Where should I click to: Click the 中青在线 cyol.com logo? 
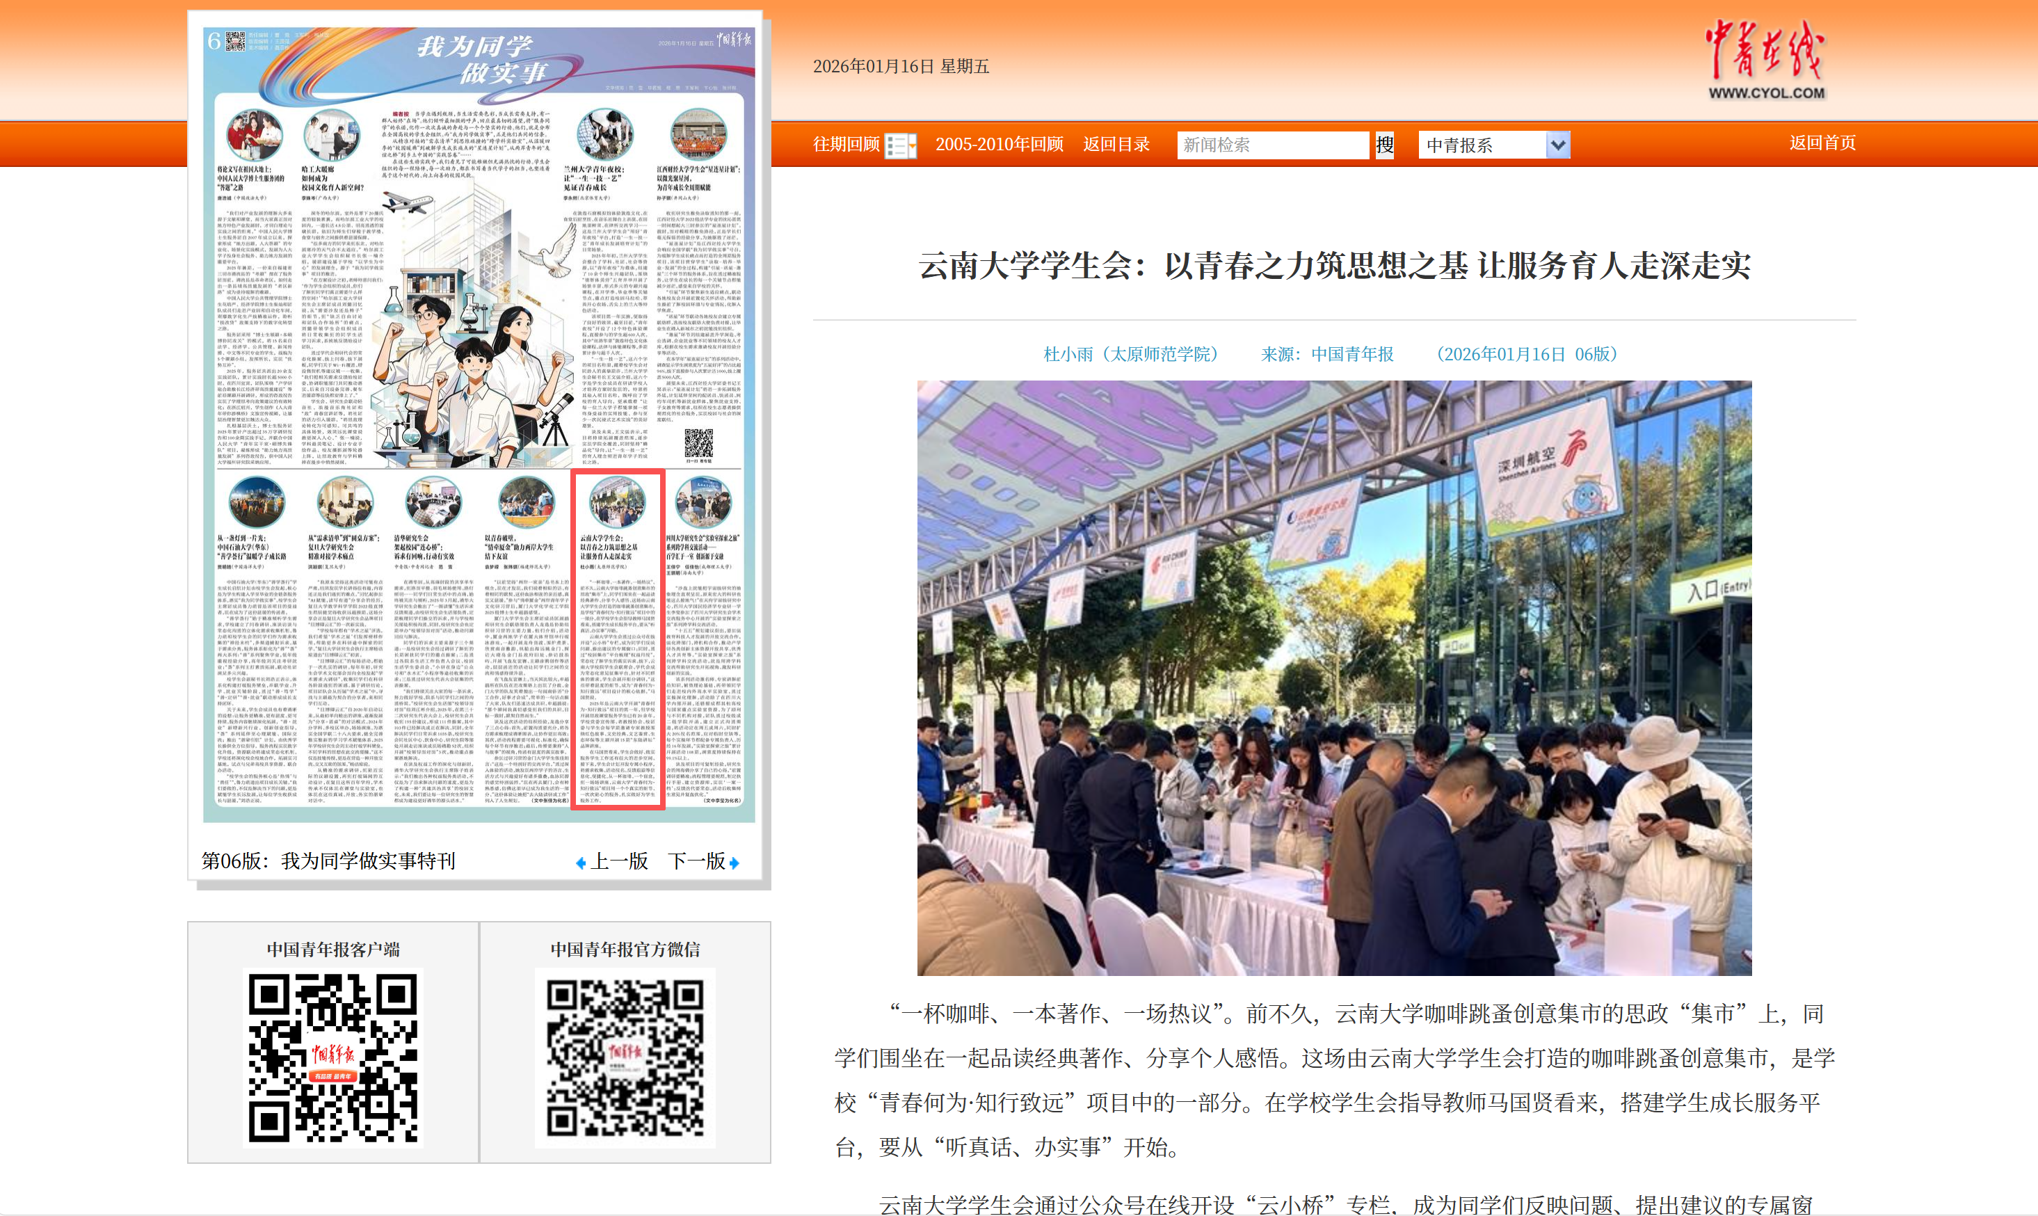coord(1766,60)
